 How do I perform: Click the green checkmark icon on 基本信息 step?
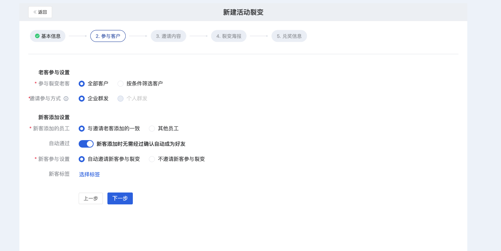click(x=37, y=36)
